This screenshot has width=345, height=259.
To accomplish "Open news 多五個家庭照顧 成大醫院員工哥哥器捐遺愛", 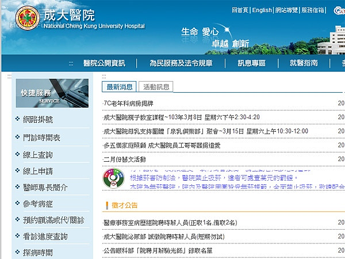I will click(162, 146).
